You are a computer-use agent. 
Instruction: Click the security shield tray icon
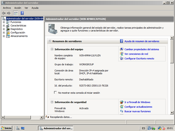tap(153, 128)
